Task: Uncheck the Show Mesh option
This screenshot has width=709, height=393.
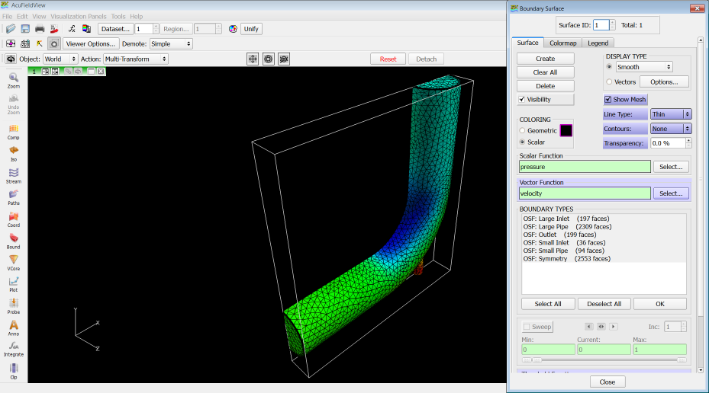Action: click(x=607, y=100)
